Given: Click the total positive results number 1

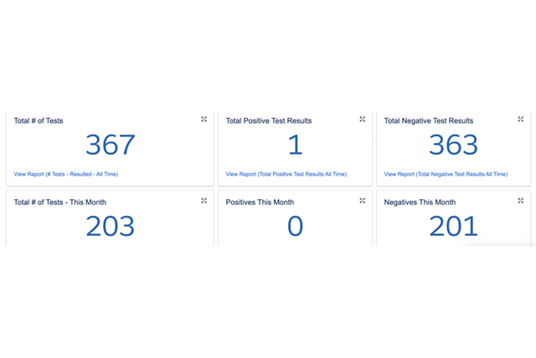Looking at the screenshot, I should click(x=295, y=146).
